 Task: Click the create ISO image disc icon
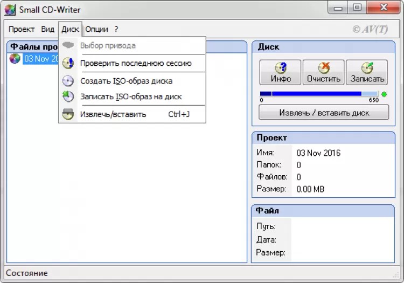coord(68,81)
